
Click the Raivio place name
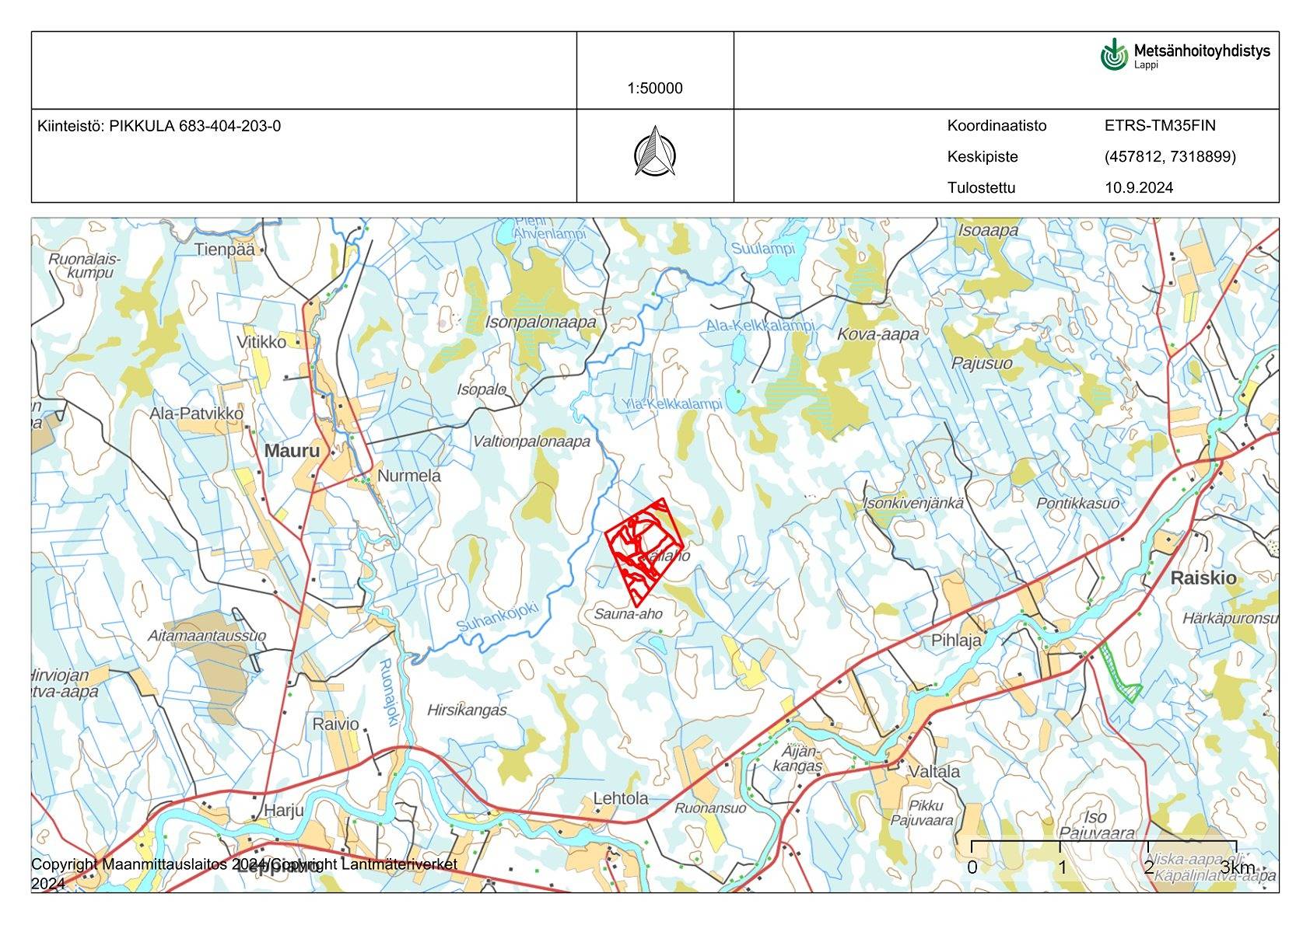tap(336, 724)
